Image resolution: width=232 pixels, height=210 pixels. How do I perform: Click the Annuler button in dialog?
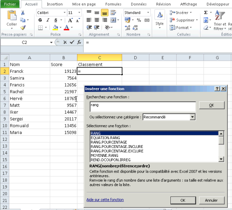click(212, 200)
